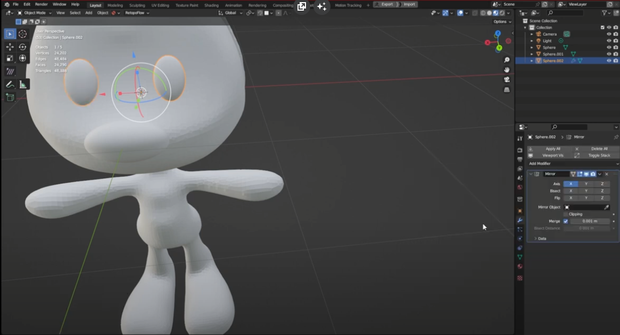Open the Object Mode dropdown
The width and height of the screenshot is (620, 335).
pos(35,13)
